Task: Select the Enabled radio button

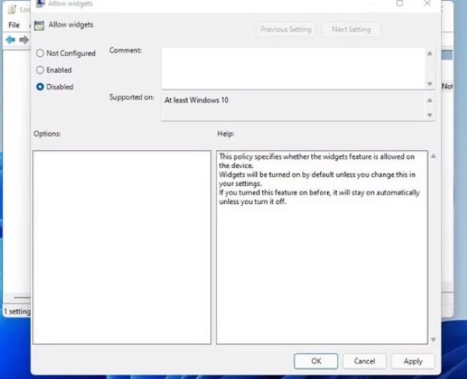Action: pyautogui.click(x=40, y=70)
